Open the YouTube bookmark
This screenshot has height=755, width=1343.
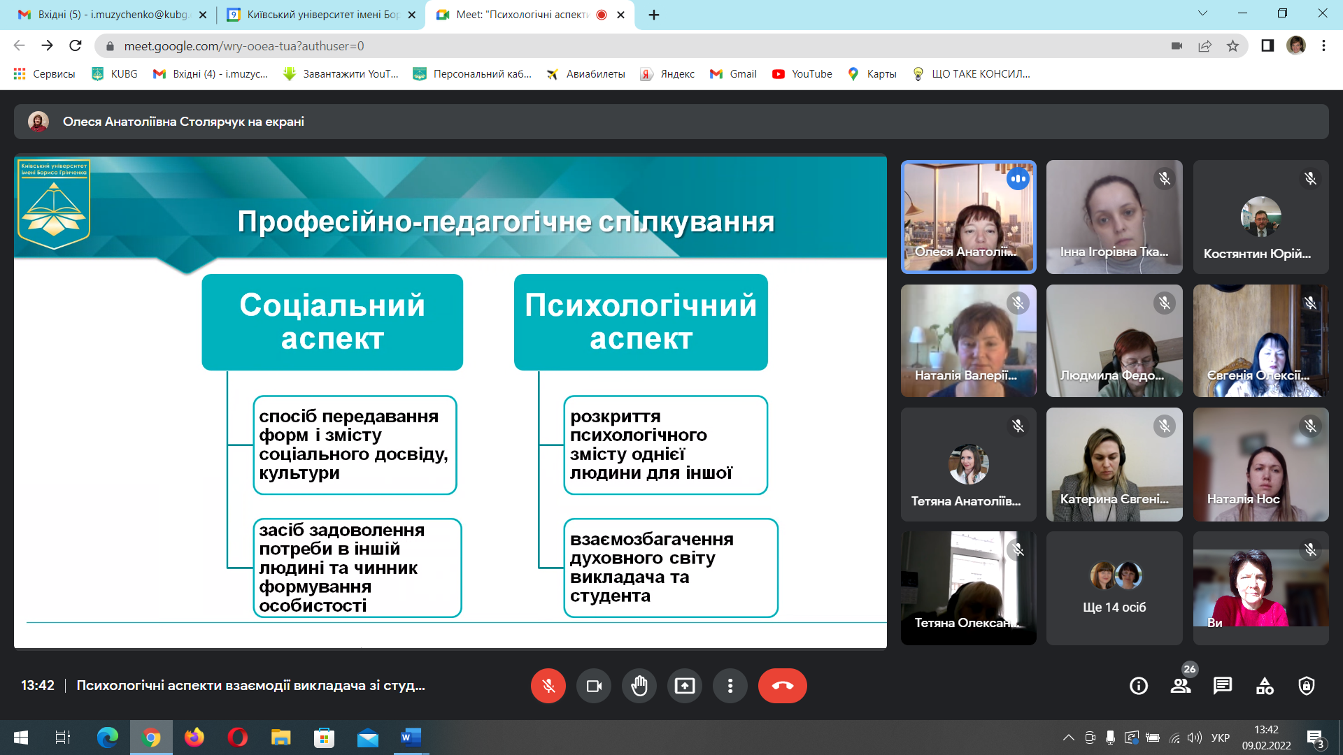[x=802, y=74]
